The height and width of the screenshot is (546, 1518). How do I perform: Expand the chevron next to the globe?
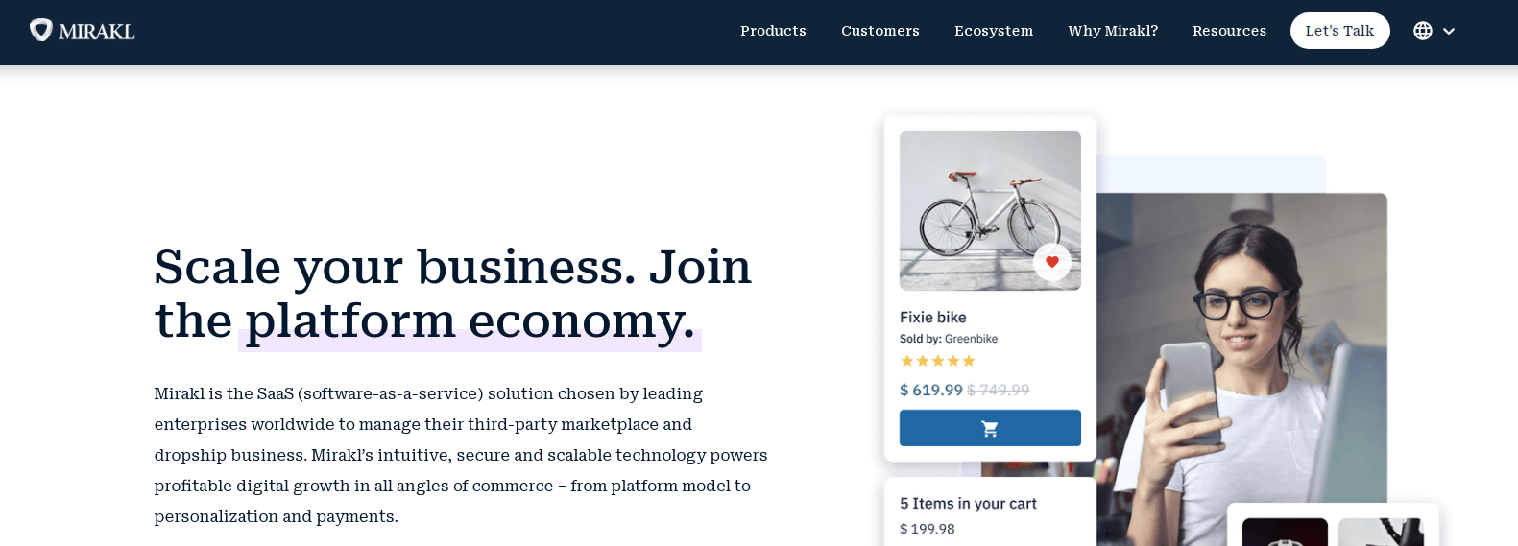coord(1449,32)
